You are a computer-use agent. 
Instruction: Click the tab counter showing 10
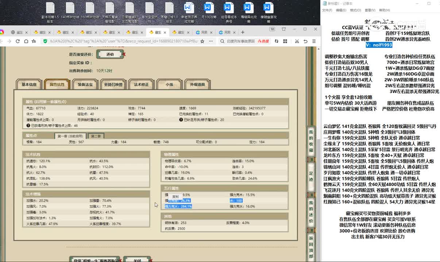pyautogui.click(x=272, y=29)
